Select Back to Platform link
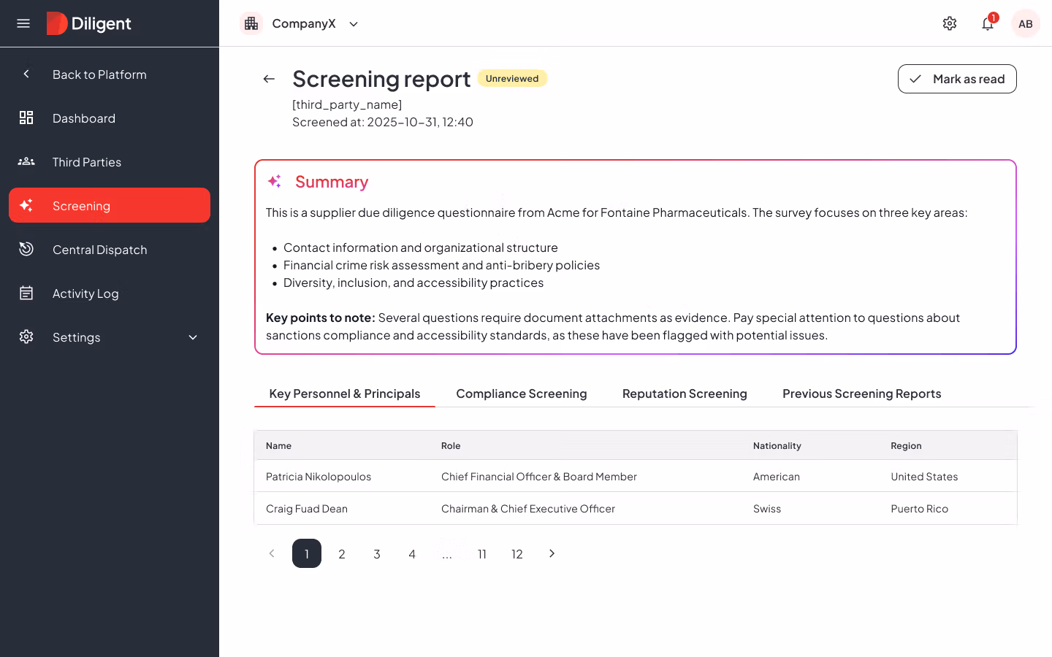This screenshot has width=1052, height=657. point(110,74)
